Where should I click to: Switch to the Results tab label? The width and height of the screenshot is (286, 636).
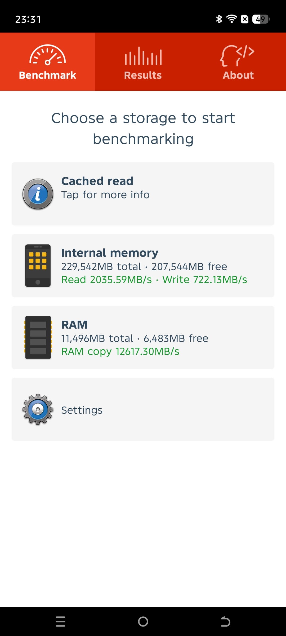143,75
